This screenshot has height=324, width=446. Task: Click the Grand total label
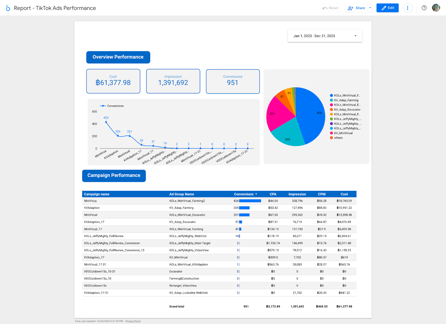click(x=177, y=306)
